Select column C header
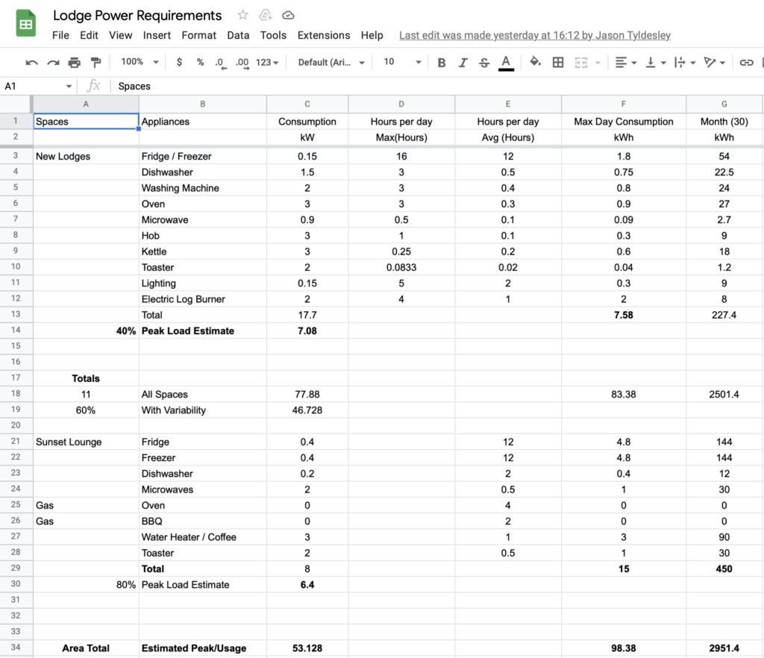Screen dimensions: 764x658 307,104
